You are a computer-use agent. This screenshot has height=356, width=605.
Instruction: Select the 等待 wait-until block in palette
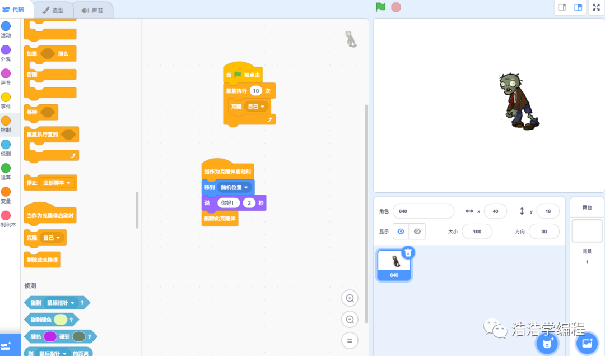[x=41, y=112]
